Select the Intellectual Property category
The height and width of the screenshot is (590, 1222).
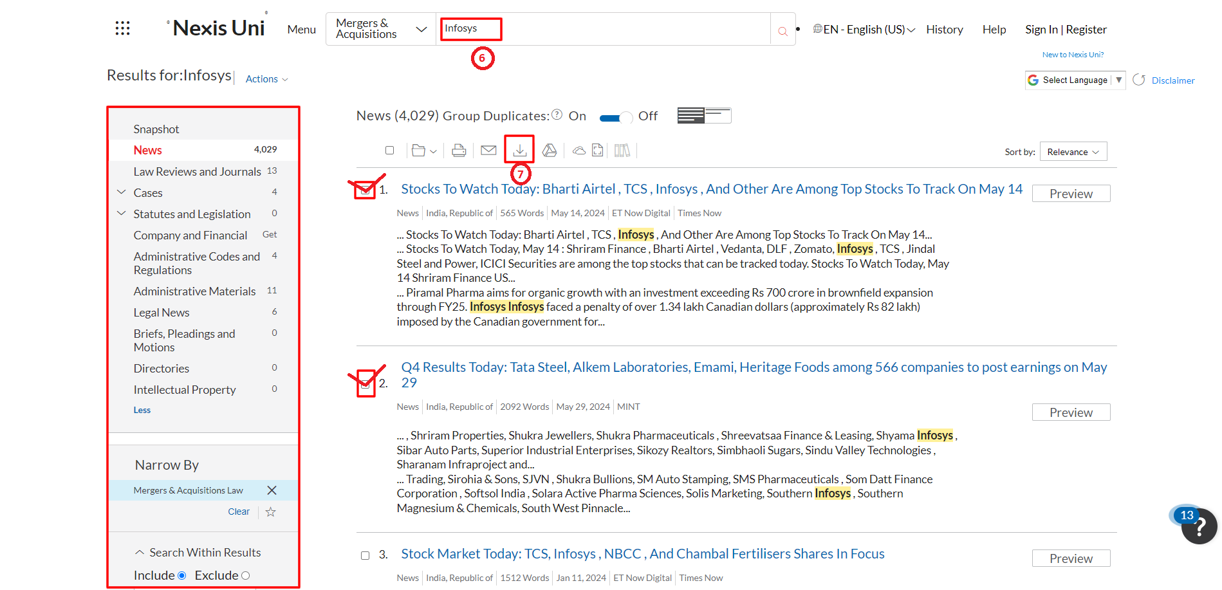(185, 390)
